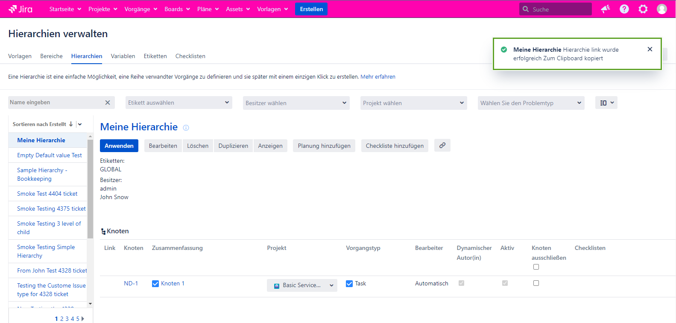Screen dimensions: 676x323
Task: Dismiss the clipboard success notification
Action: 650,49
